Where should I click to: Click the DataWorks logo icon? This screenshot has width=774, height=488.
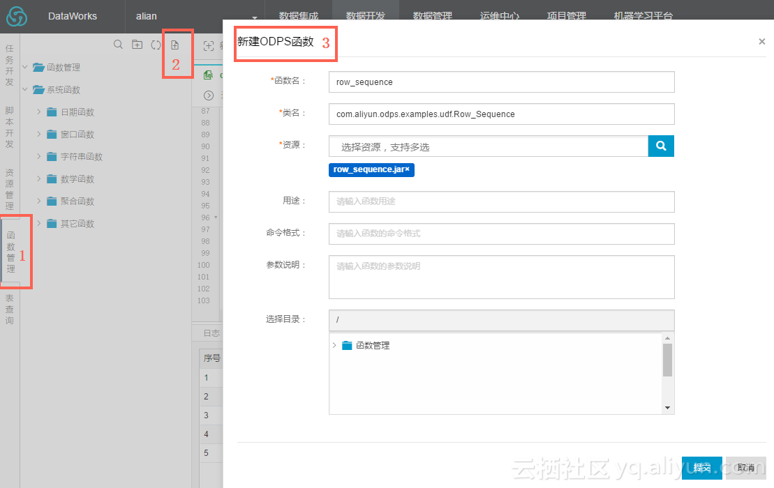coord(17,16)
